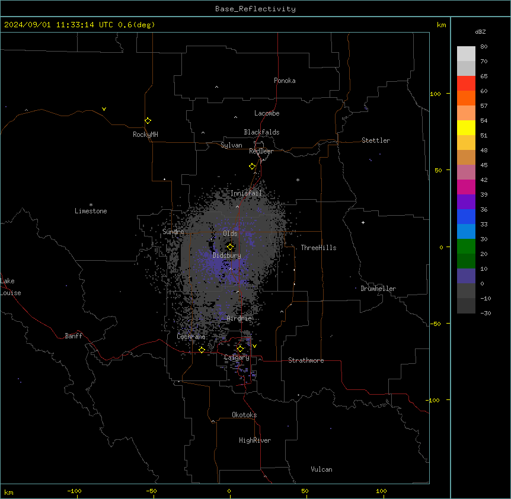Viewport: 511px width, 499px height.
Task: Select the light blue 33-30 dBZ legend swatch
Action: pyautogui.click(x=466, y=232)
